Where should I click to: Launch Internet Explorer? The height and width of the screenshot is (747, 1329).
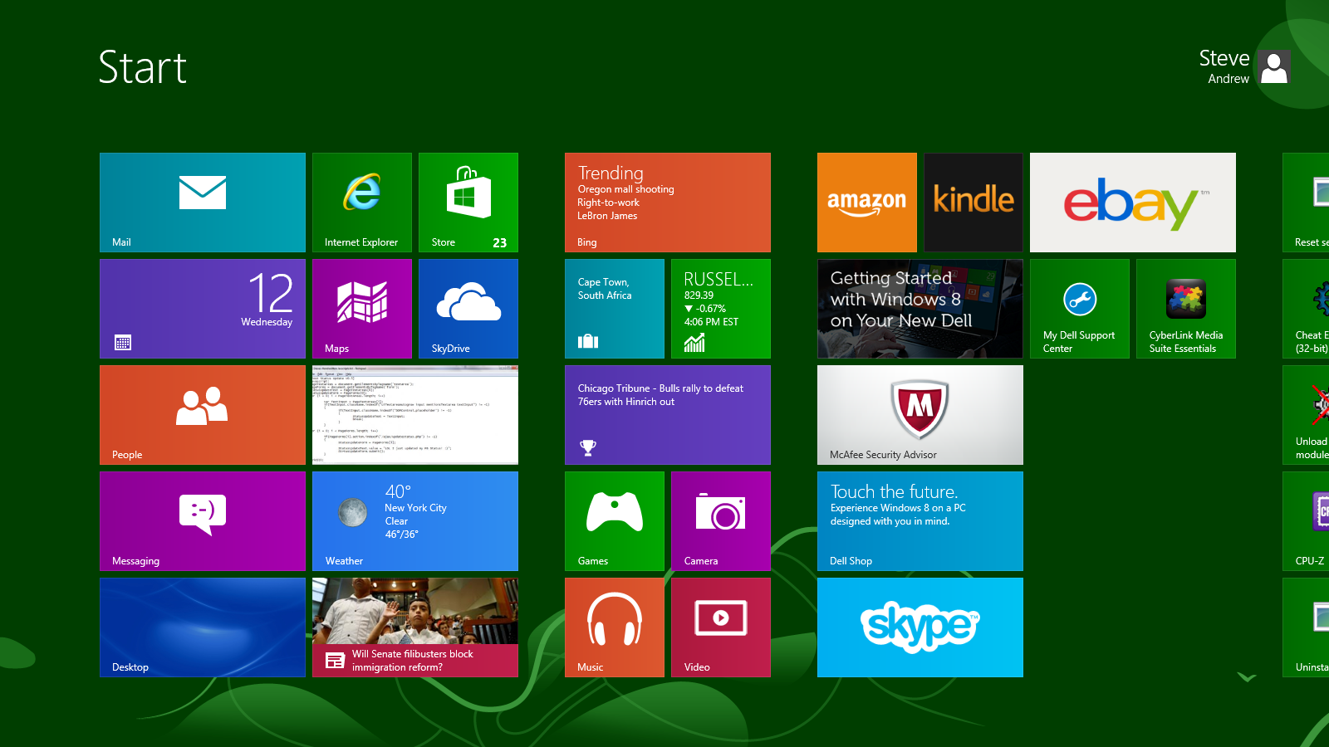pyautogui.click(x=361, y=202)
